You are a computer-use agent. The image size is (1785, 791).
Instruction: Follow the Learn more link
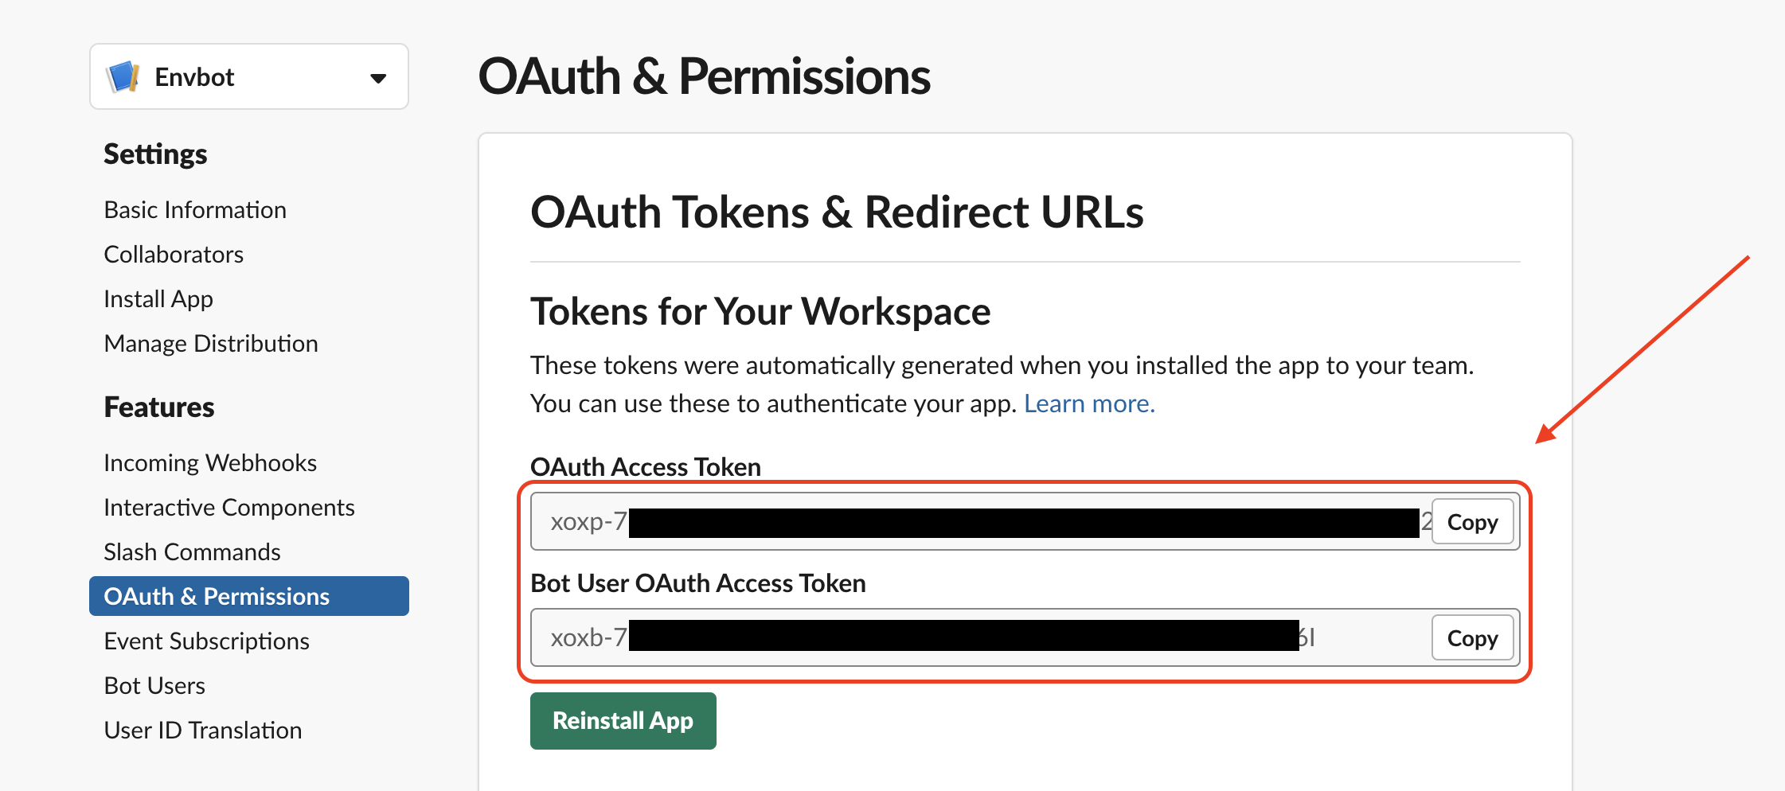pyautogui.click(x=1088, y=404)
